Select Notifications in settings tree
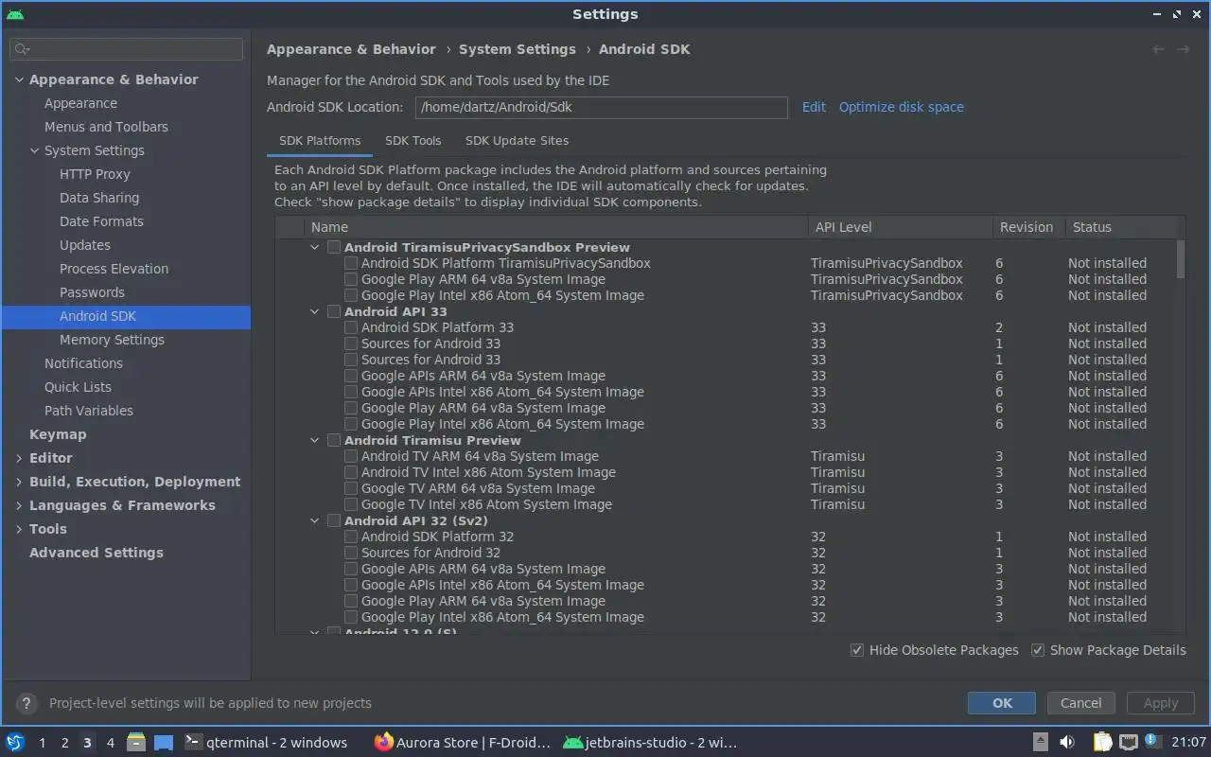 [x=83, y=363]
